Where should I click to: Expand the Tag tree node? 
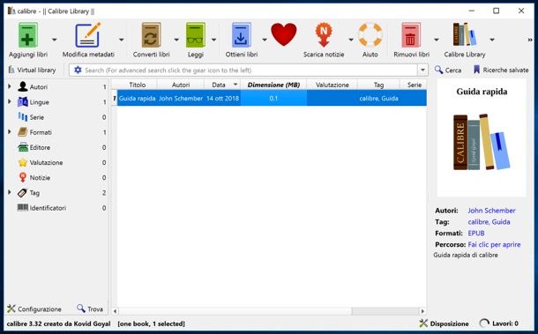[x=10, y=192]
